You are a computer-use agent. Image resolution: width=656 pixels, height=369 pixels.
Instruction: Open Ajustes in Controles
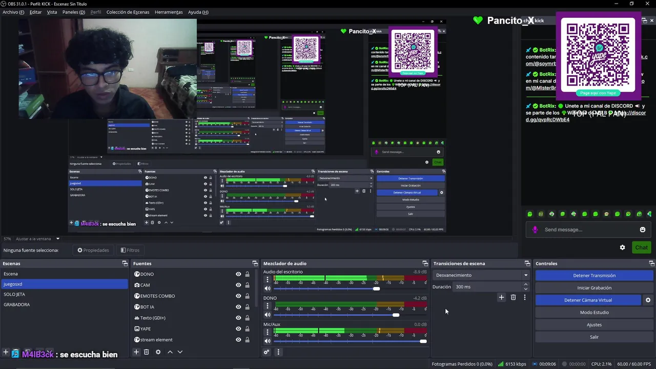[594, 324]
